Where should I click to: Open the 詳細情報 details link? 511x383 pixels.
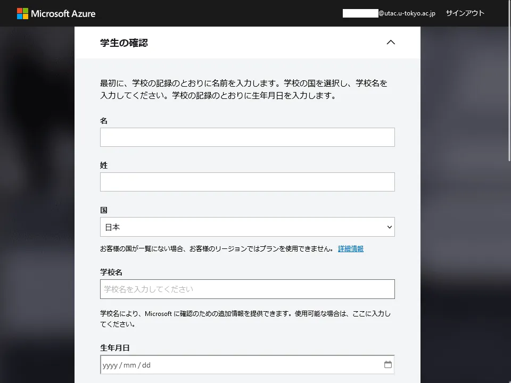pyautogui.click(x=351, y=249)
